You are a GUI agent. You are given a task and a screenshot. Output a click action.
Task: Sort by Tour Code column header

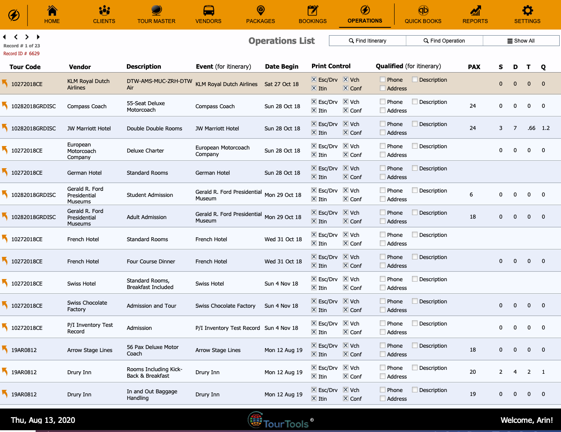pyautogui.click(x=25, y=67)
